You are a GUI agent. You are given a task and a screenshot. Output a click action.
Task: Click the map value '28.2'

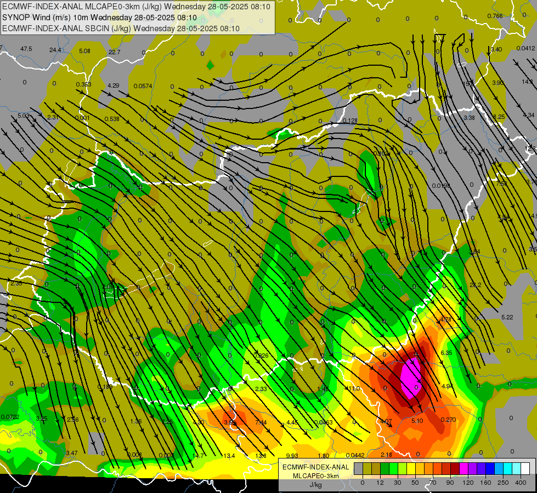[476, 285]
